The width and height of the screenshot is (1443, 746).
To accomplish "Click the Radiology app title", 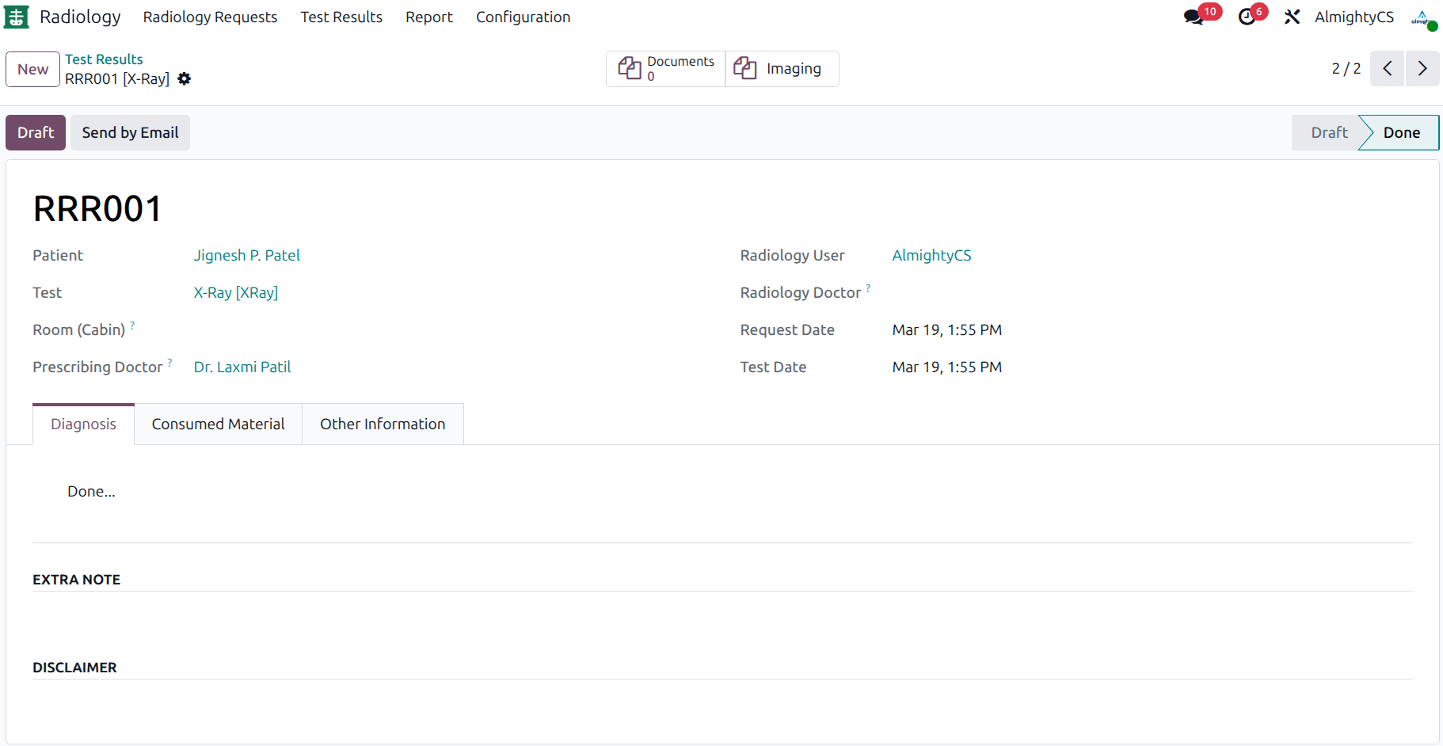I will tap(80, 17).
